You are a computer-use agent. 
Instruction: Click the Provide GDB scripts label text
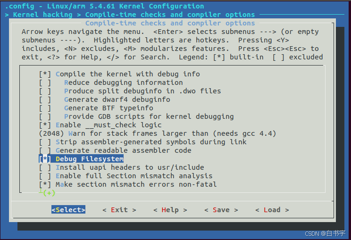(149, 116)
